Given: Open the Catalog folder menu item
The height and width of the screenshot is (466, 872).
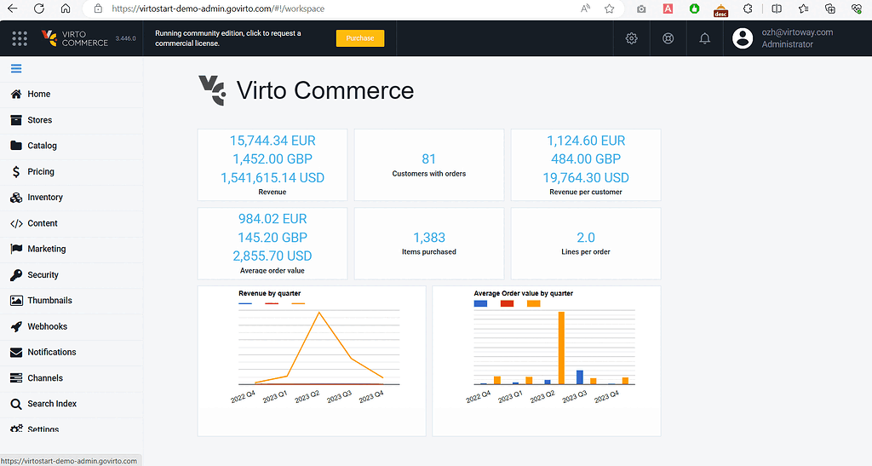Looking at the screenshot, I should 42,146.
